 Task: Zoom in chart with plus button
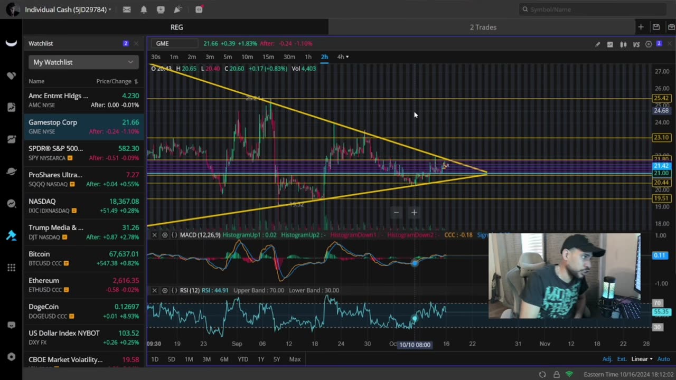pyautogui.click(x=414, y=213)
